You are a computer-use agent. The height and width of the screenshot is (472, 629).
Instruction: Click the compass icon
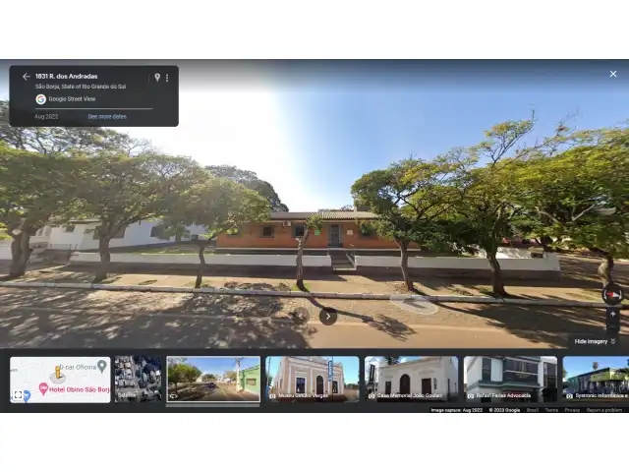coord(612,295)
